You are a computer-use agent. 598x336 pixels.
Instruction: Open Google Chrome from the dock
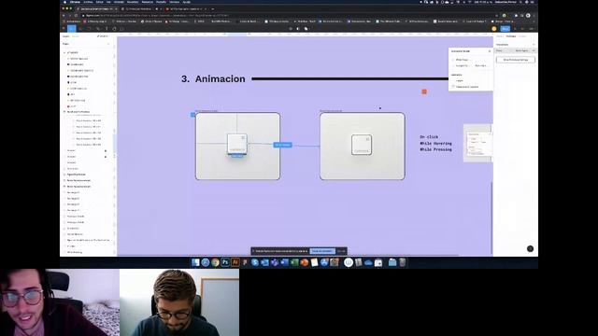click(x=216, y=262)
